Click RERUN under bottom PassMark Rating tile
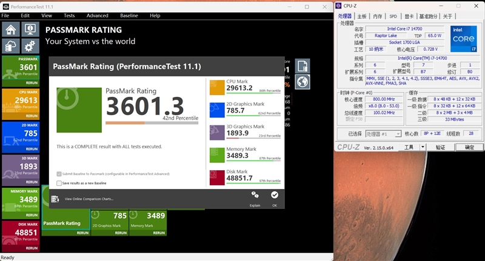The height and width of the screenshot is (261, 485). [82, 233]
